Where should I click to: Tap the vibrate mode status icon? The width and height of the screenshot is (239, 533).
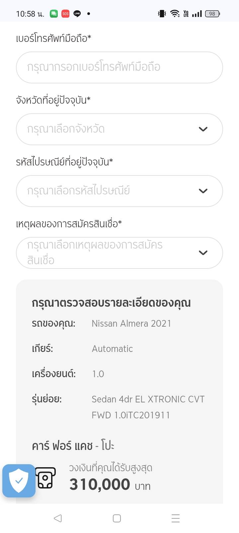click(x=162, y=14)
